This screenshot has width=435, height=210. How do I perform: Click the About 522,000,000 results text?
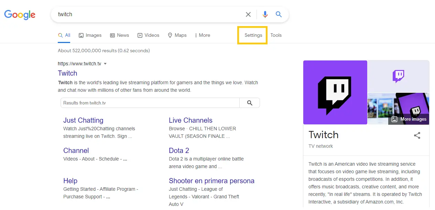pos(104,51)
